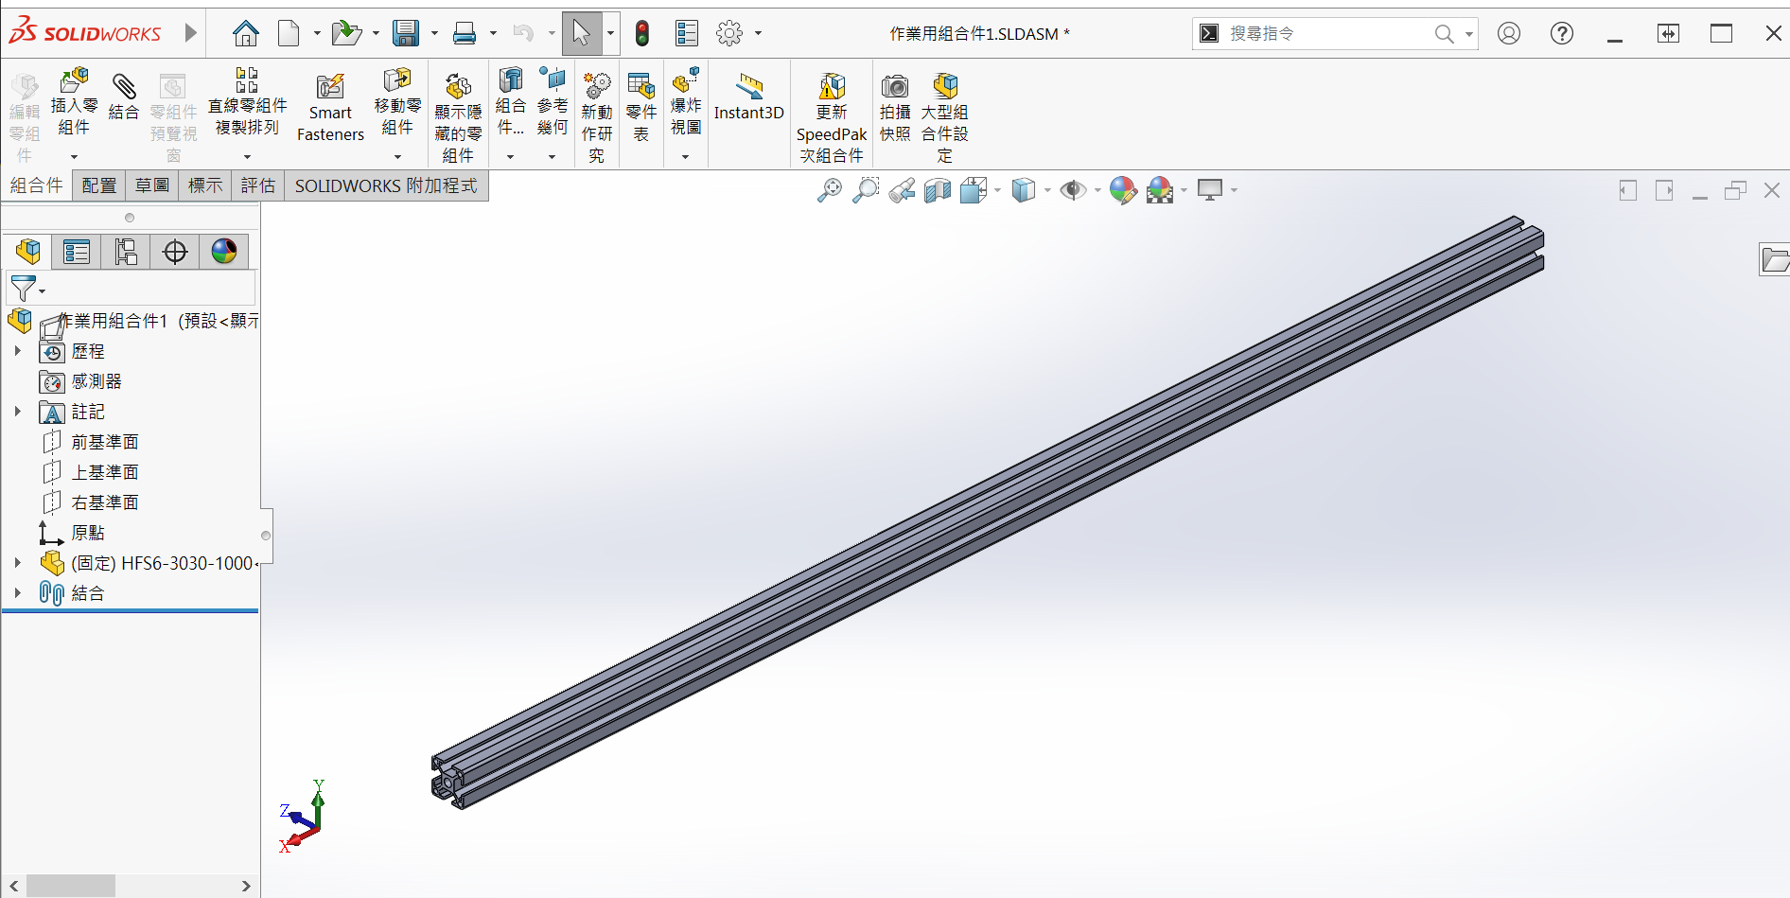The height and width of the screenshot is (898, 1790).
Task: Expand the 結合 mates folder
Action: coord(18,593)
